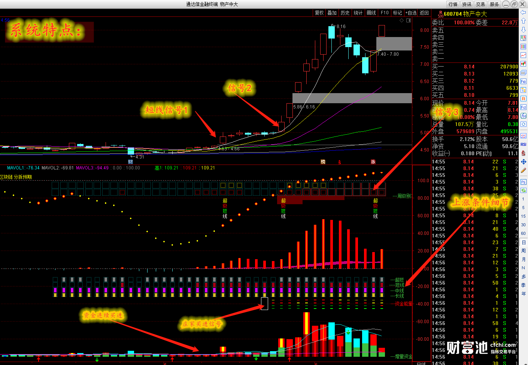Click the 叠加 toolbar button

point(332,13)
